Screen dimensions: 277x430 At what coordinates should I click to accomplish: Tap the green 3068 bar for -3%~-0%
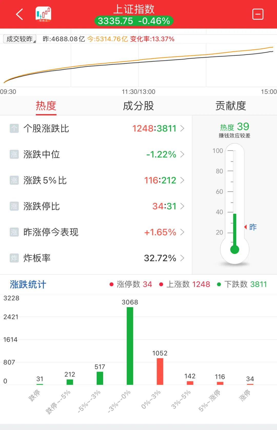coord(130,346)
